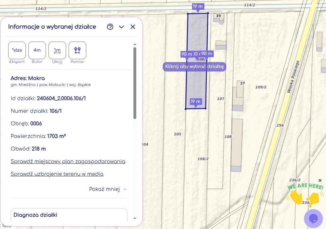
Task: Toggle the 1m Ukryj measurements button
Action: click(57, 50)
